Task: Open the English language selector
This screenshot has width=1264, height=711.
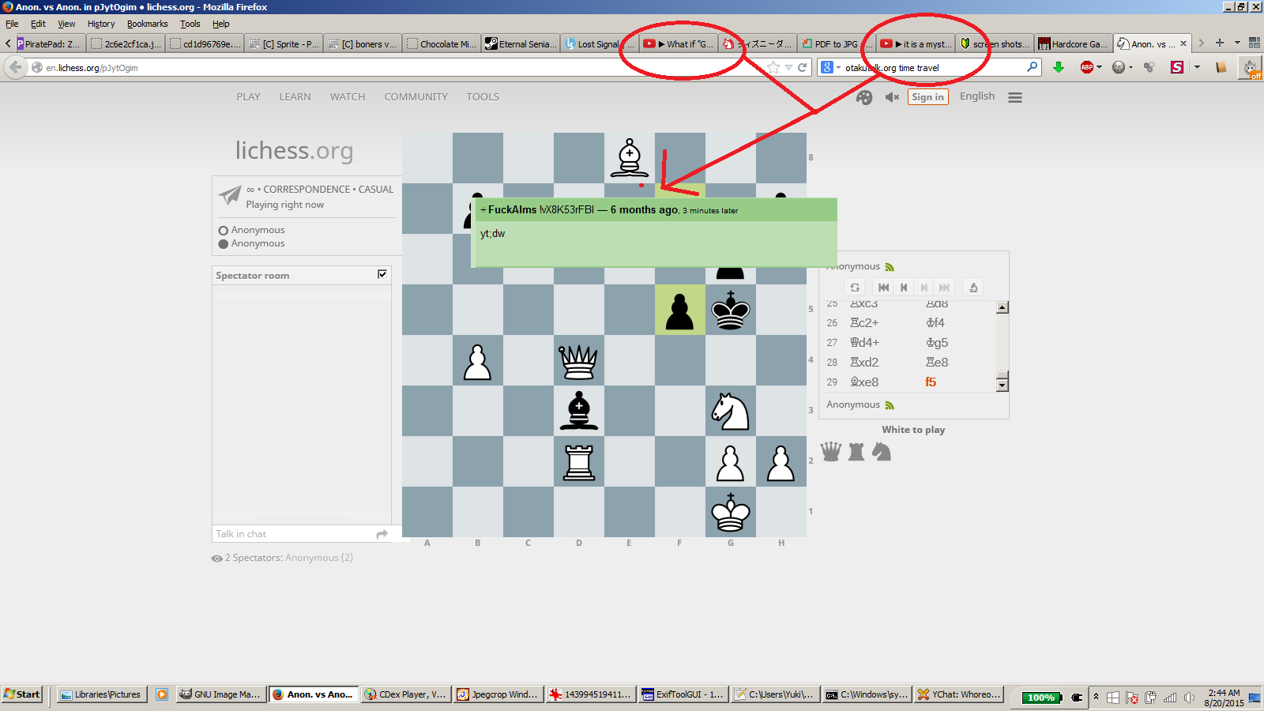Action: [976, 96]
